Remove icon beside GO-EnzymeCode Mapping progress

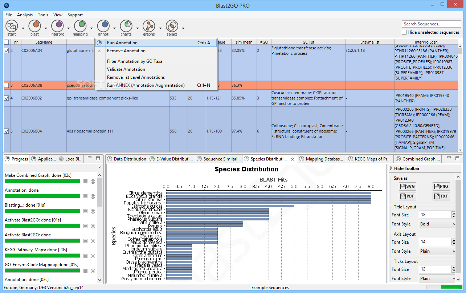point(93,270)
